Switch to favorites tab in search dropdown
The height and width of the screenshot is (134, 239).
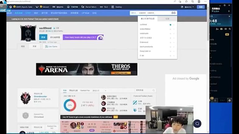point(167,19)
